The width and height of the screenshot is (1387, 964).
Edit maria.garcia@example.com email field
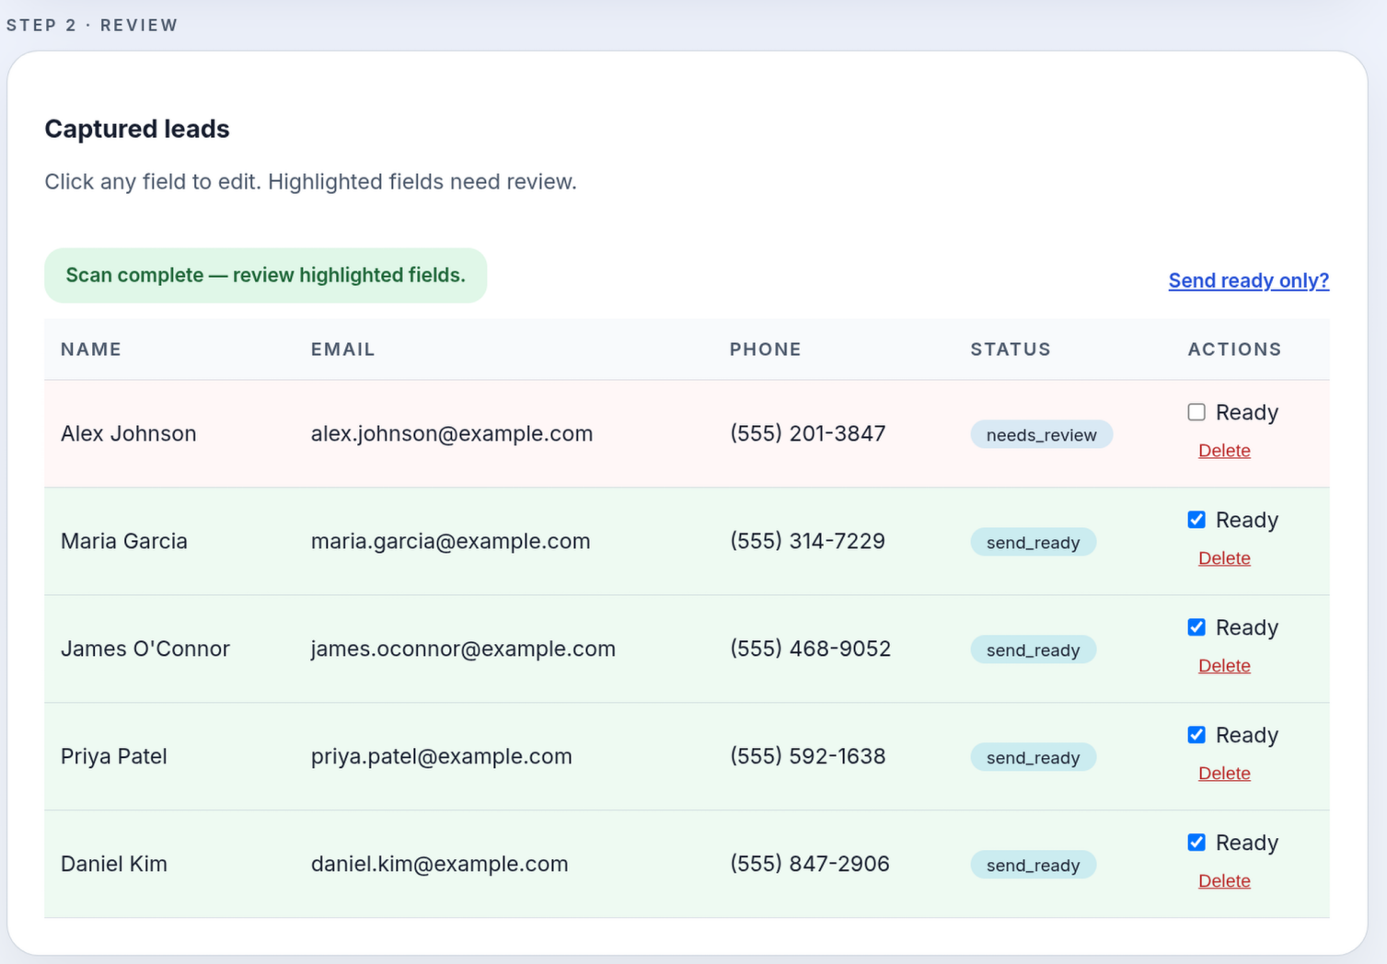coord(450,541)
